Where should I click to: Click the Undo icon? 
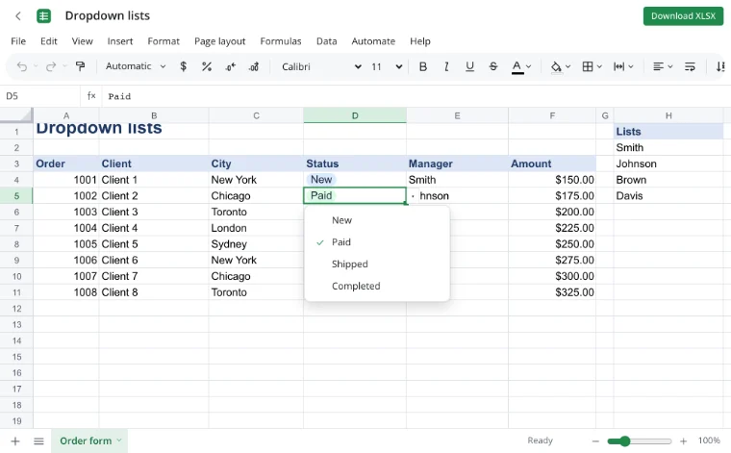click(22, 66)
